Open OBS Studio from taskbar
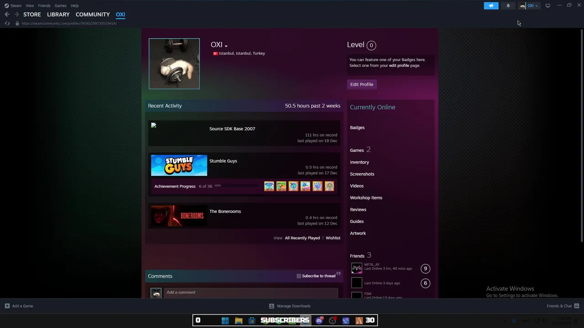This screenshot has width=584, height=328. point(333,321)
